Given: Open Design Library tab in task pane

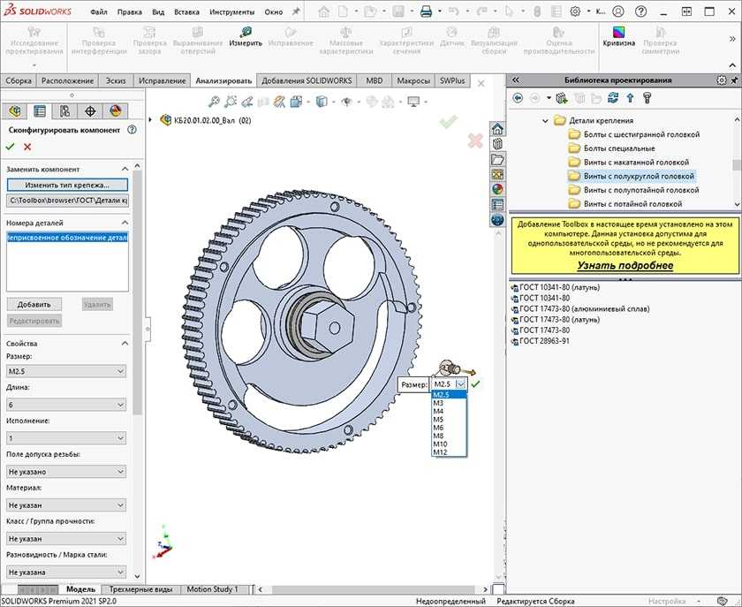Looking at the screenshot, I should [497, 144].
